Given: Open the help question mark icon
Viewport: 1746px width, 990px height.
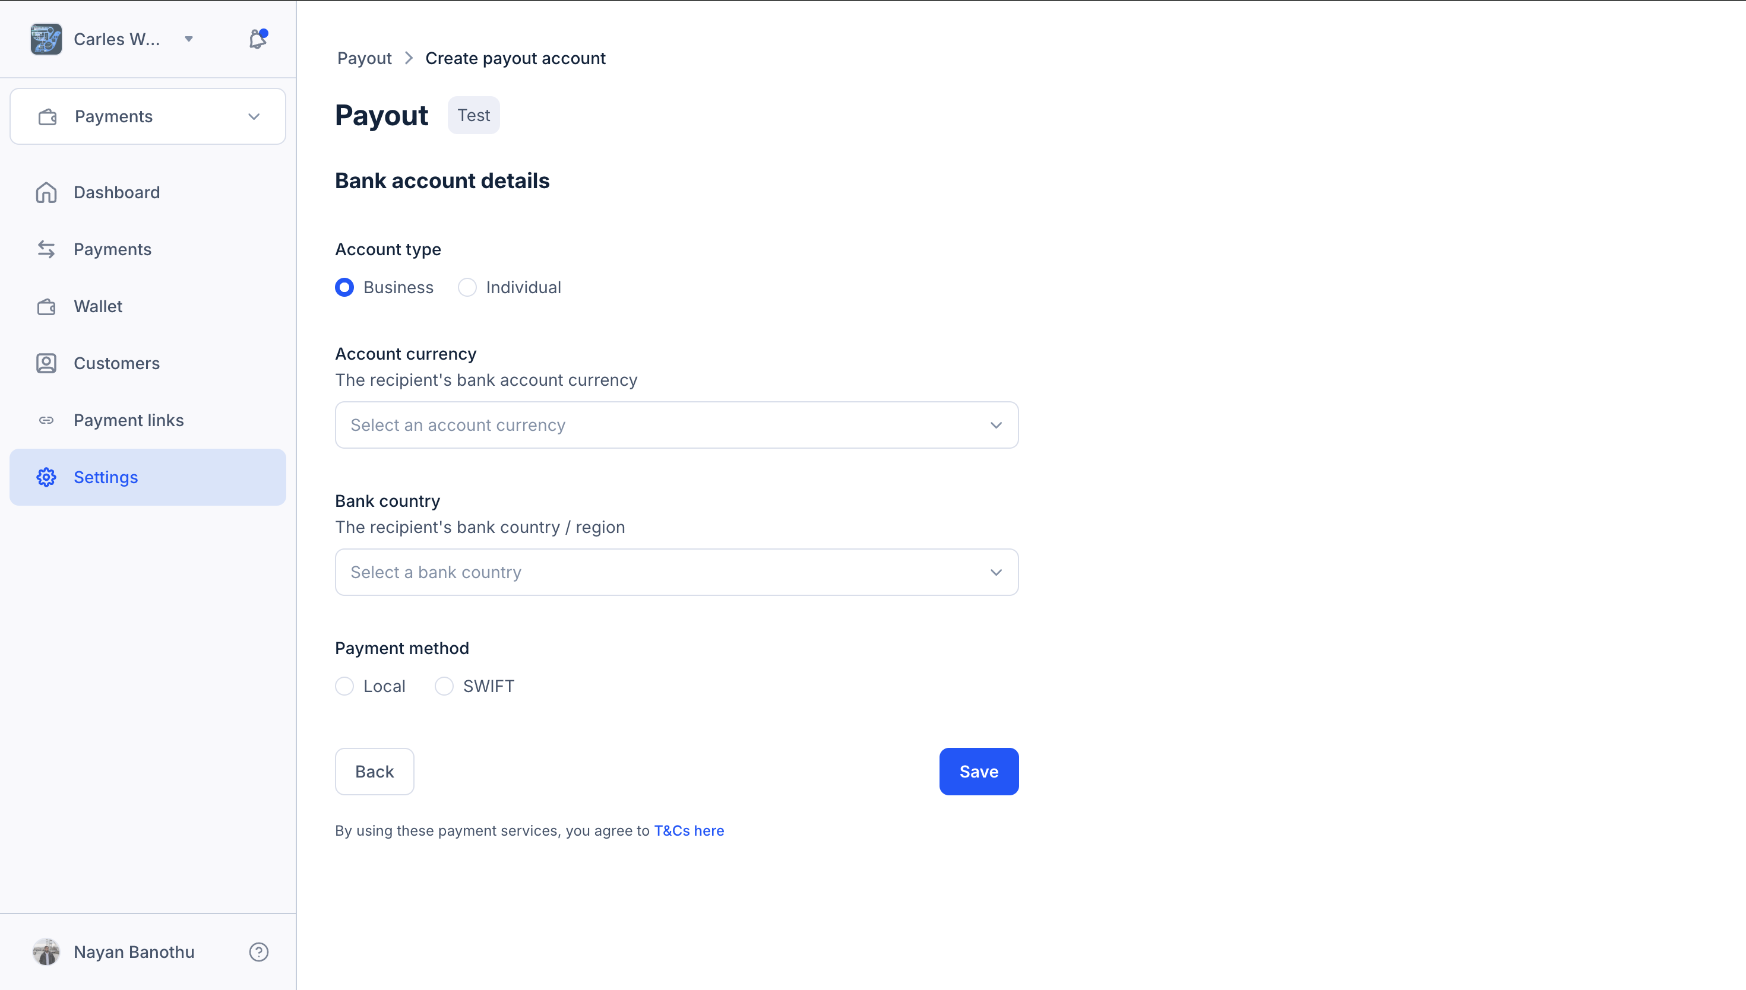Looking at the screenshot, I should click(x=258, y=951).
